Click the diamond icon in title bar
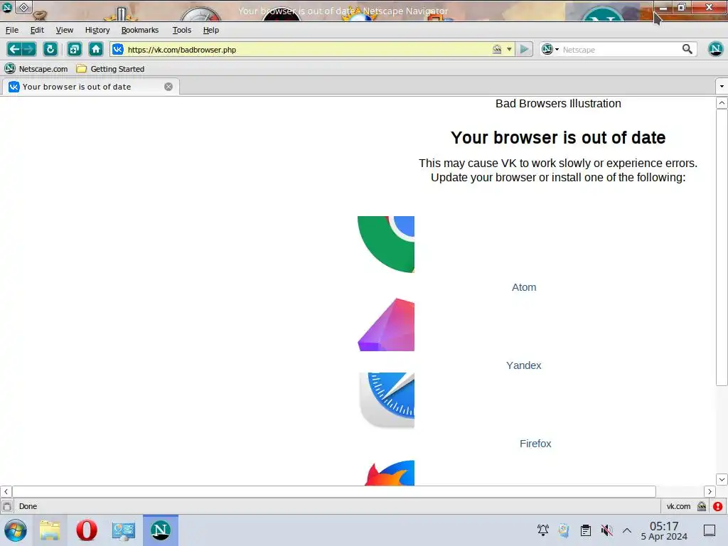 coord(23,7)
